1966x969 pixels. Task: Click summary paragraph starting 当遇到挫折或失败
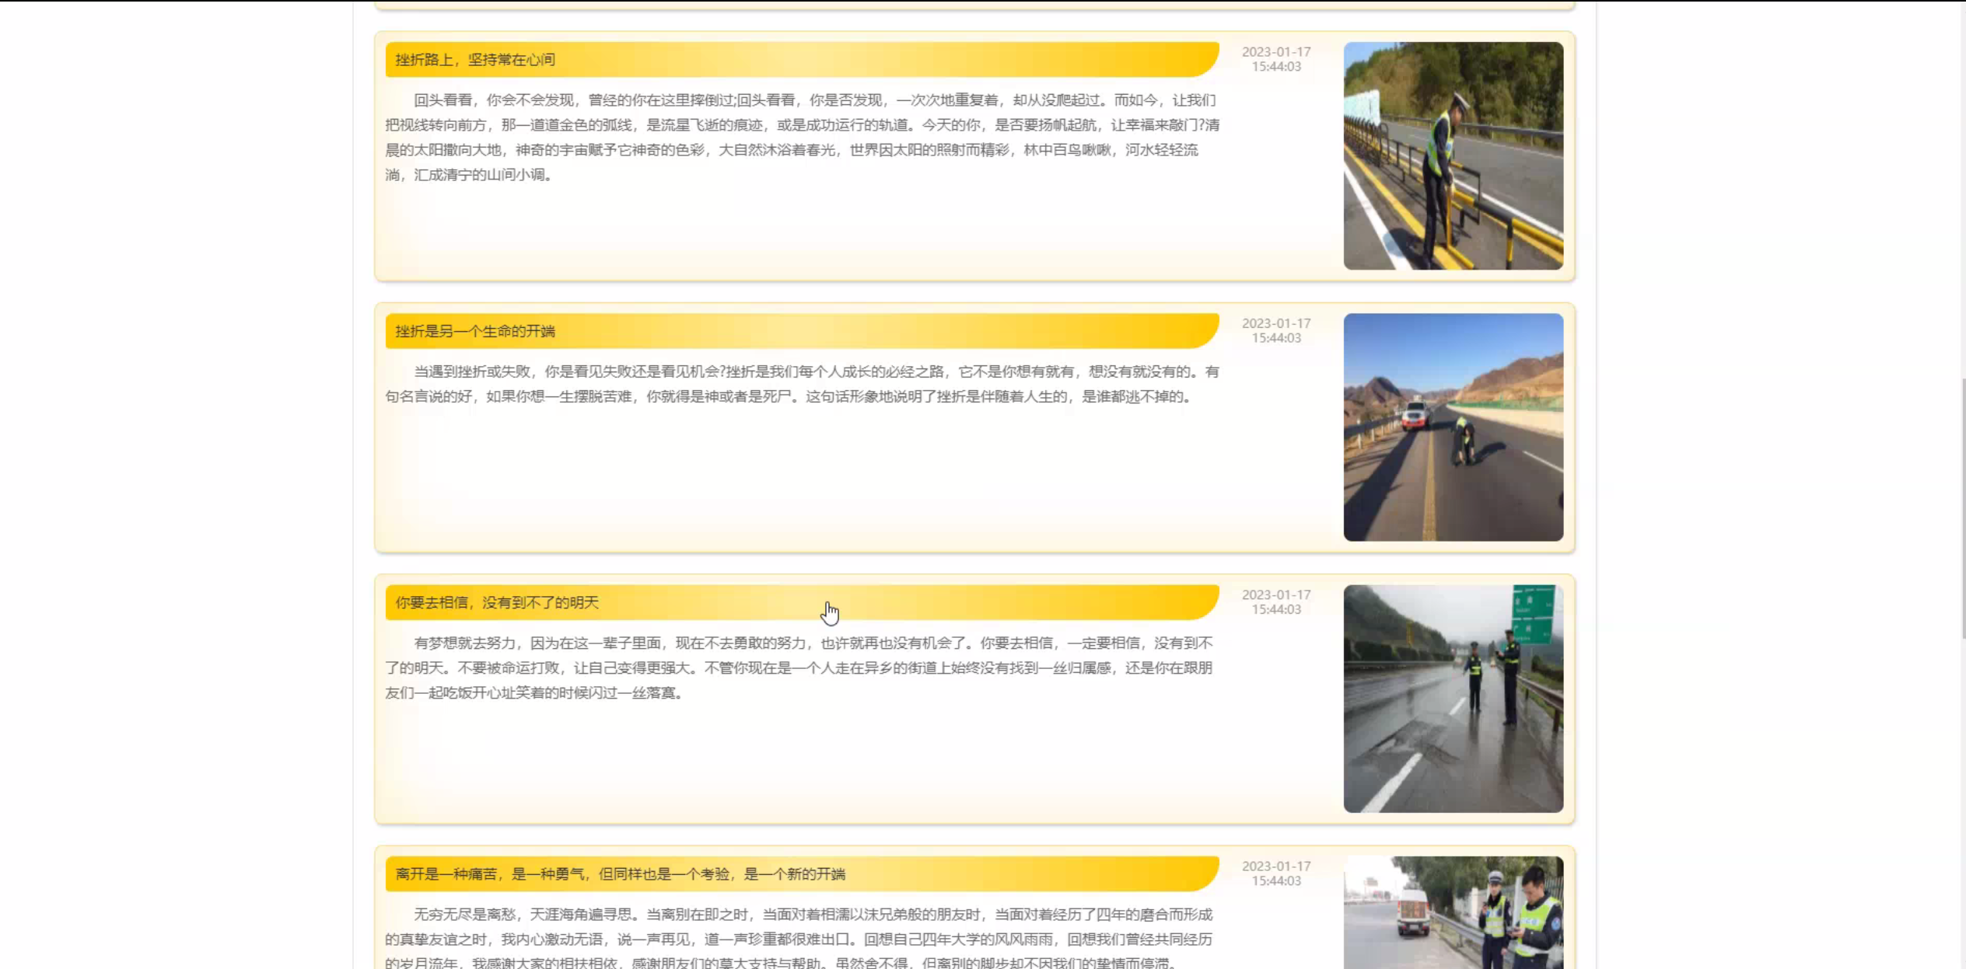tap(801, 384)
